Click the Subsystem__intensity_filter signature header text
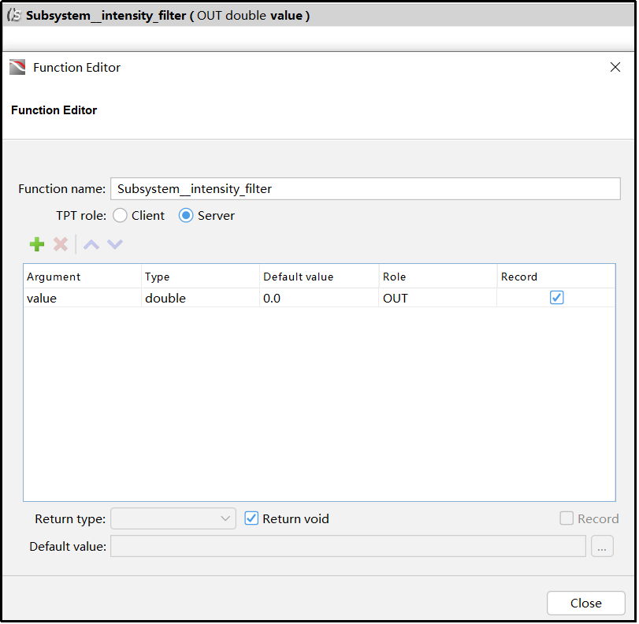The width and height of the screenshot is (639, 624). click(x=168, y=16)
